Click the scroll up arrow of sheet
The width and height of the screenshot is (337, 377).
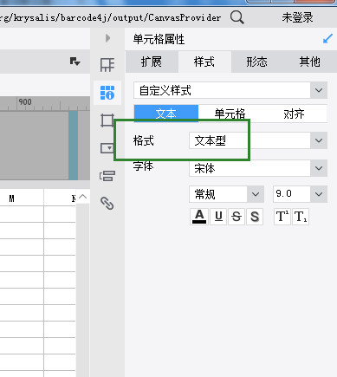[x=82, y=197]
